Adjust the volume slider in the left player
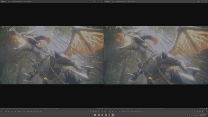The width and height of the screenshot is (208, 117). point(99,109)
